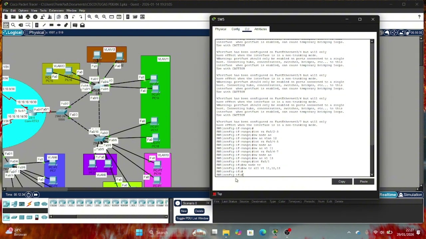Click device list horizontal scrollbar
This screenshot has height=239, width=426.
pyautogui.click(x=108, y=217)
